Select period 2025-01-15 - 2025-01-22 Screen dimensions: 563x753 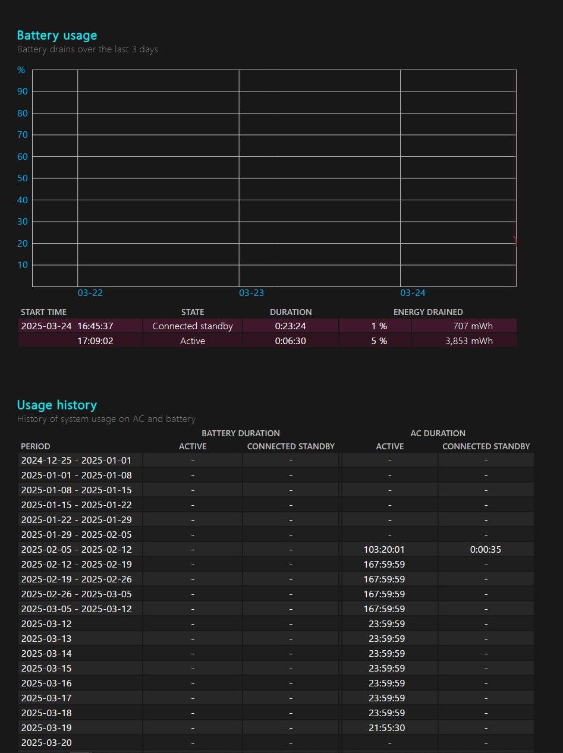pyautogui.click(x=77, y=505)
